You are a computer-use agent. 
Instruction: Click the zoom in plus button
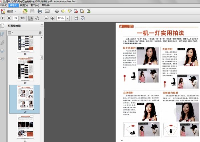[x=53, y=18]
